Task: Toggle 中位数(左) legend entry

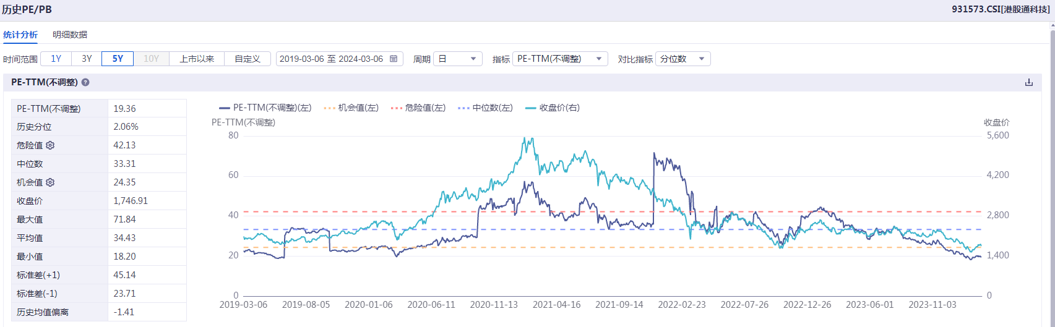Action: click(x=486, y=108)
